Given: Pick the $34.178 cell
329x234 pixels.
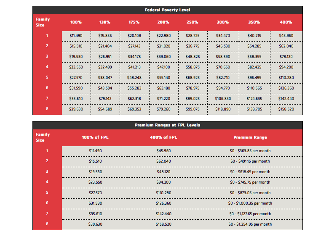Looking at the screenshot, I should [x=134, y=57].
